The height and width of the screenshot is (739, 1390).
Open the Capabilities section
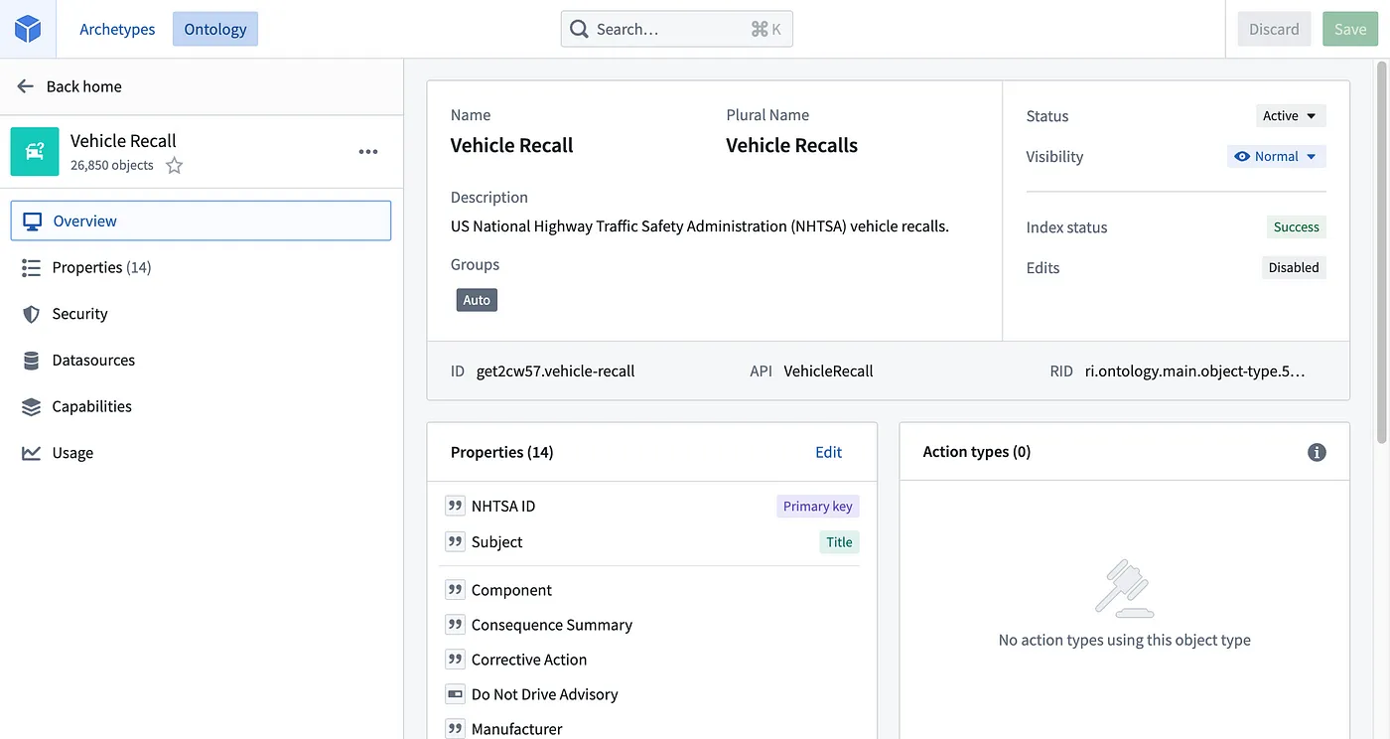[x=201, y=406]
